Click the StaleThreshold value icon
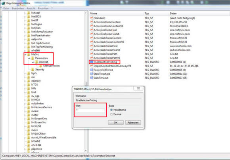 [92, 74]
